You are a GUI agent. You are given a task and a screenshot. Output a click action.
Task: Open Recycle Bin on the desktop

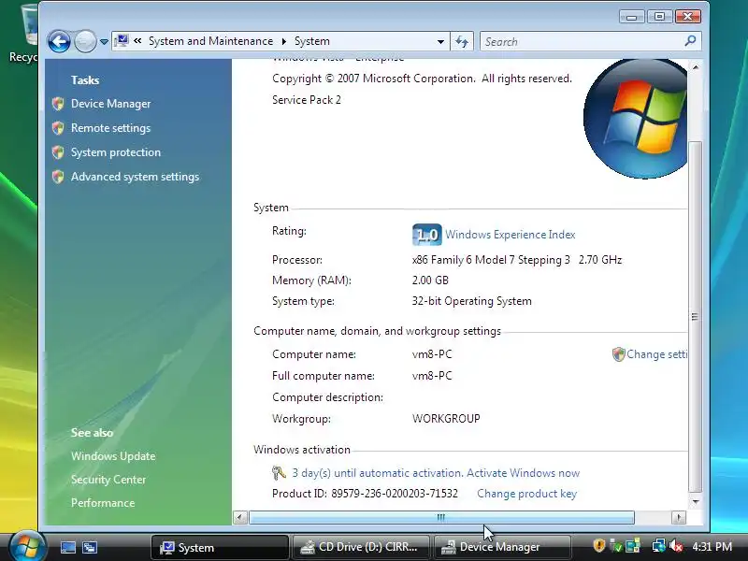pyautogui.click(x=24, y=34)
